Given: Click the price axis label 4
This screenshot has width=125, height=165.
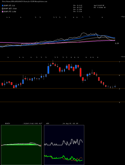Looking at the screenshot, I should click(119, 102).
